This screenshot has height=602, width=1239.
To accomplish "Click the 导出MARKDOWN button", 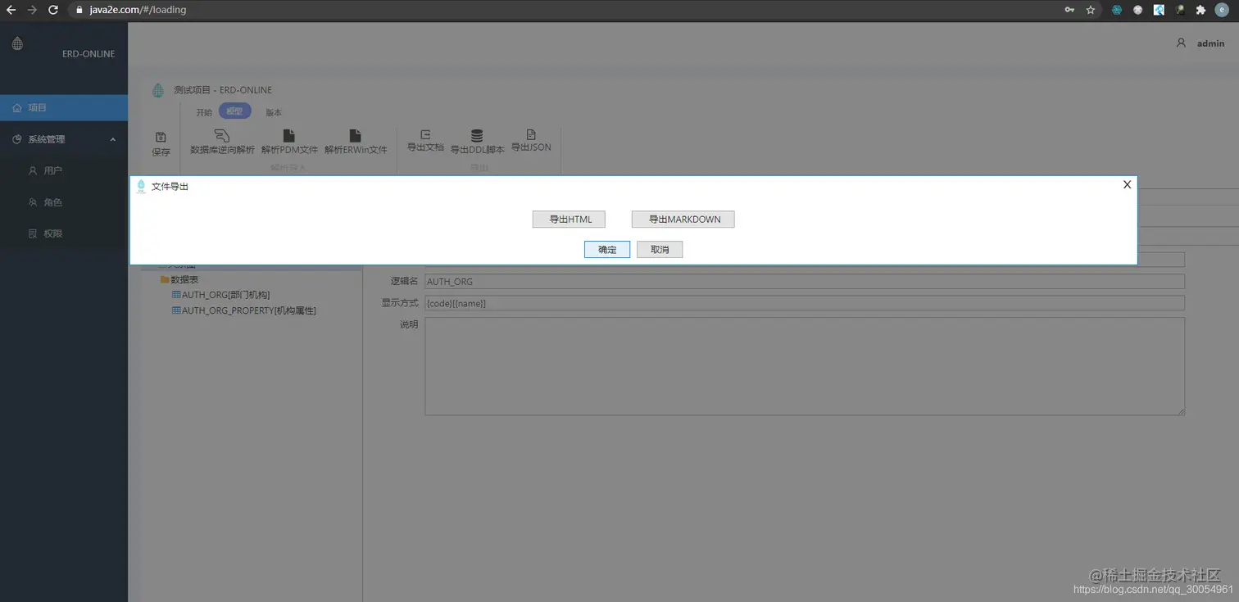I will point(683,220).
